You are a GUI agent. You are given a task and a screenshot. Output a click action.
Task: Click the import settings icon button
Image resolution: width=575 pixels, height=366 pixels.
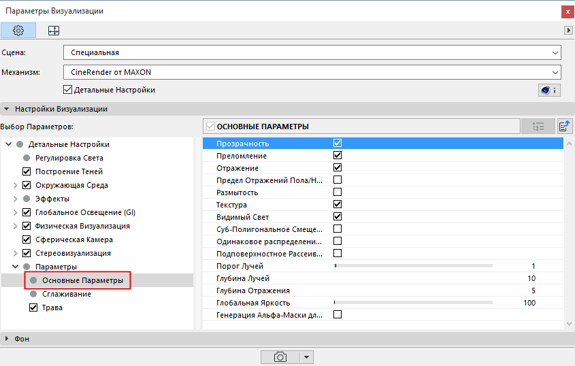coord(565,126)
